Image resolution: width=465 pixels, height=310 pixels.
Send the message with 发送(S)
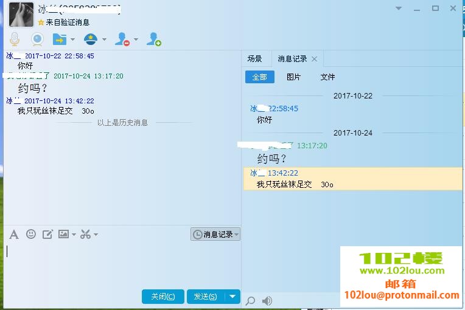pyautogui.click(x=205, y=297)
